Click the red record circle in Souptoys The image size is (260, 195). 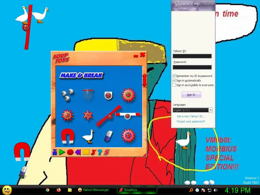pos(70,152)
